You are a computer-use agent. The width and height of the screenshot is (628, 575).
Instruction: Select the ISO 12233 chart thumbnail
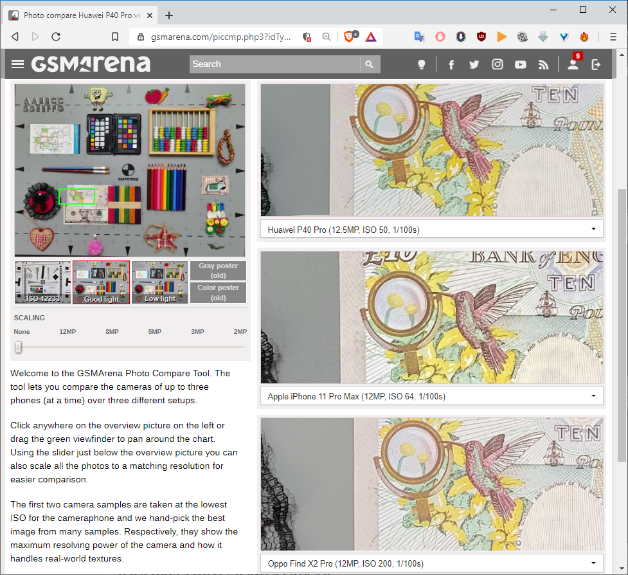43,282
